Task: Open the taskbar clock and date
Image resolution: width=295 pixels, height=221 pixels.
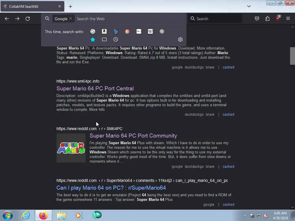Action: pos(280,216)
